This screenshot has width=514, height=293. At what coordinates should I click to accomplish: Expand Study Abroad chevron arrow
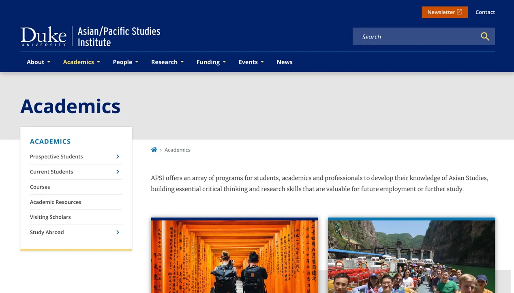(x=118, y=232)
